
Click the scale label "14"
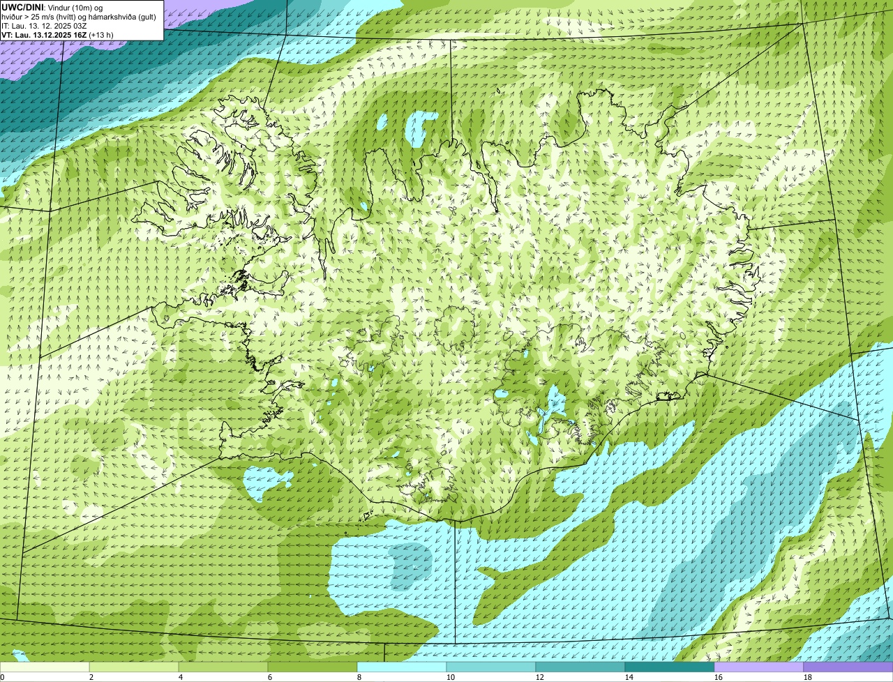point(629,677)
